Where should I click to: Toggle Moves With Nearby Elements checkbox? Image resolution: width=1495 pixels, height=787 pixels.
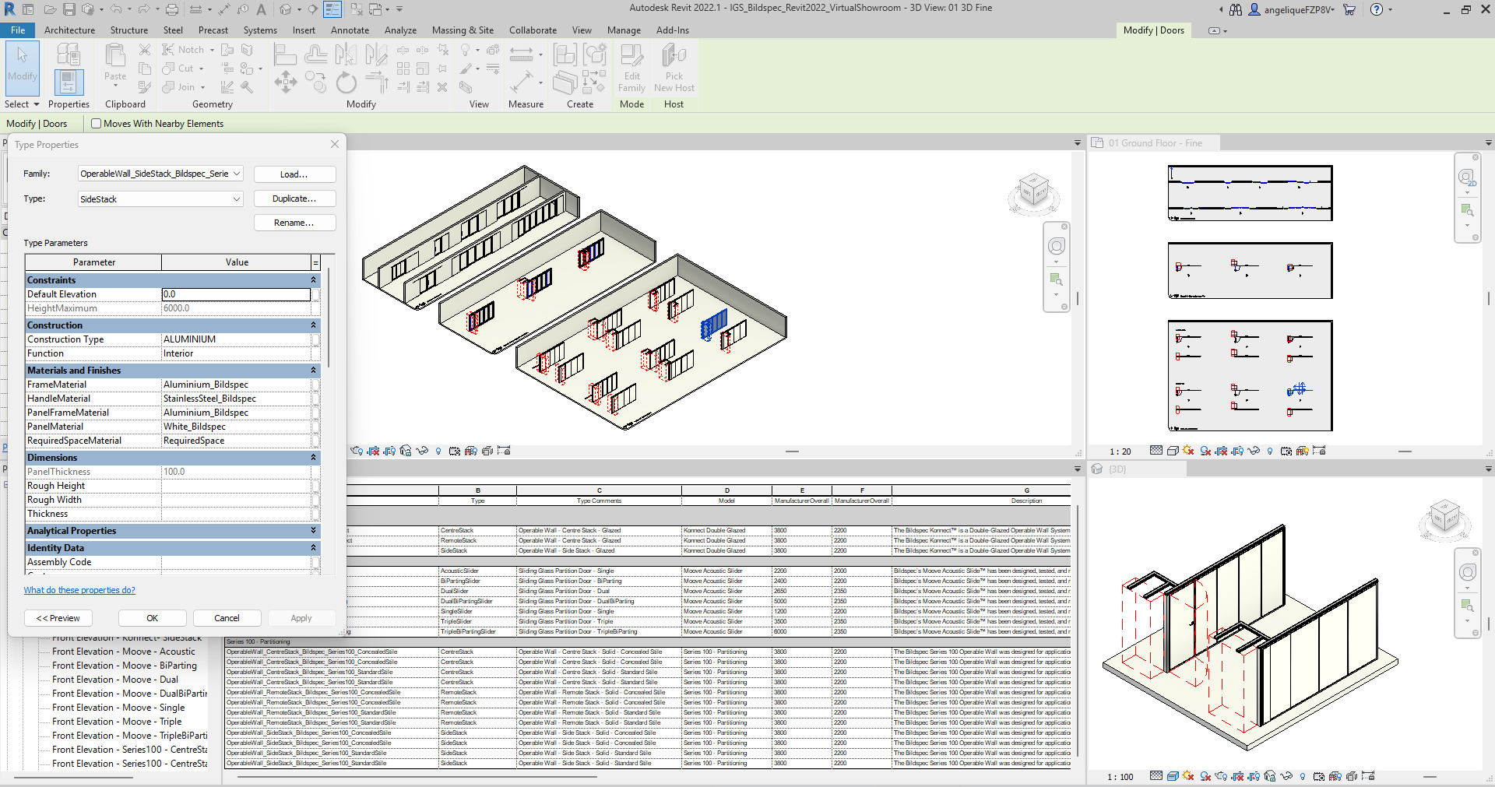coord(97,124)
